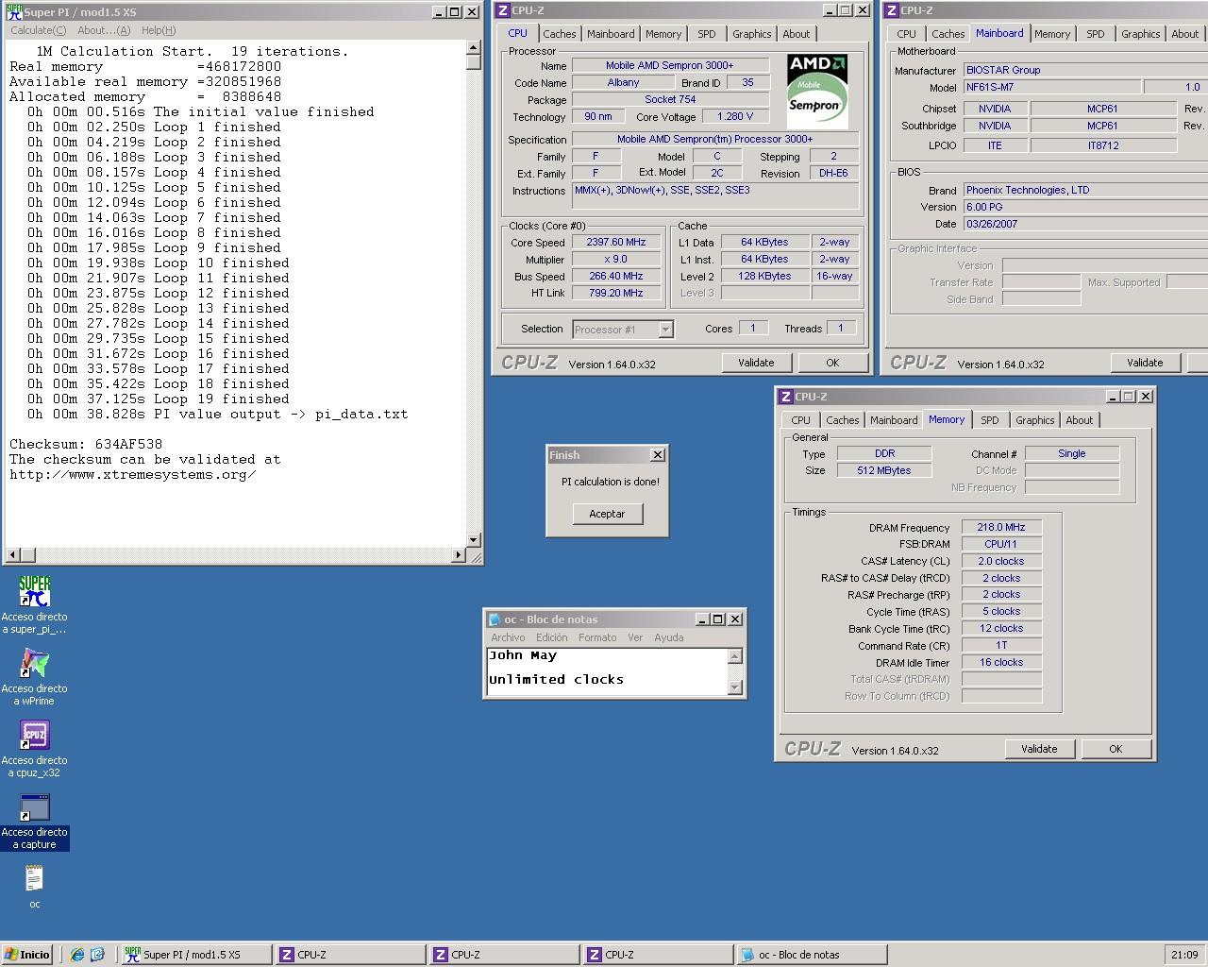The image size is (1208, 967).
Task: Click the BIOSTAR Group manufacturer field
Action: (1085, 70)
